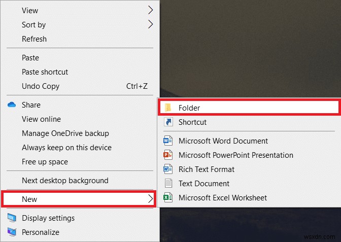Select Undo Copy menu entry

[41, 86]
